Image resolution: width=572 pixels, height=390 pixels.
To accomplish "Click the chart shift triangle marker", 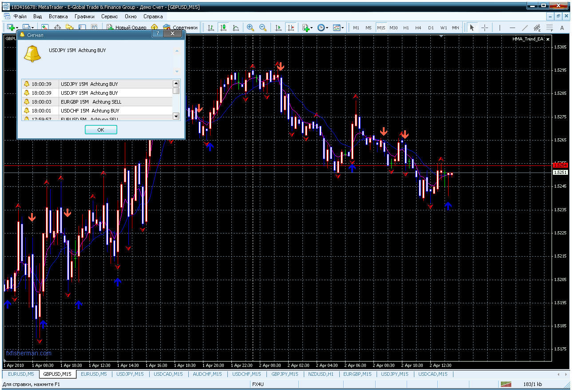I will (x=441, y=37).
